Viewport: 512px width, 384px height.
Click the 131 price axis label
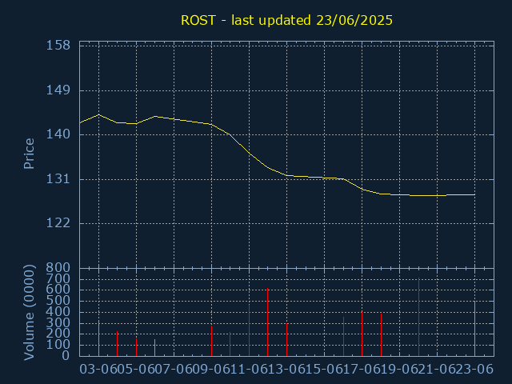point(58,179)
